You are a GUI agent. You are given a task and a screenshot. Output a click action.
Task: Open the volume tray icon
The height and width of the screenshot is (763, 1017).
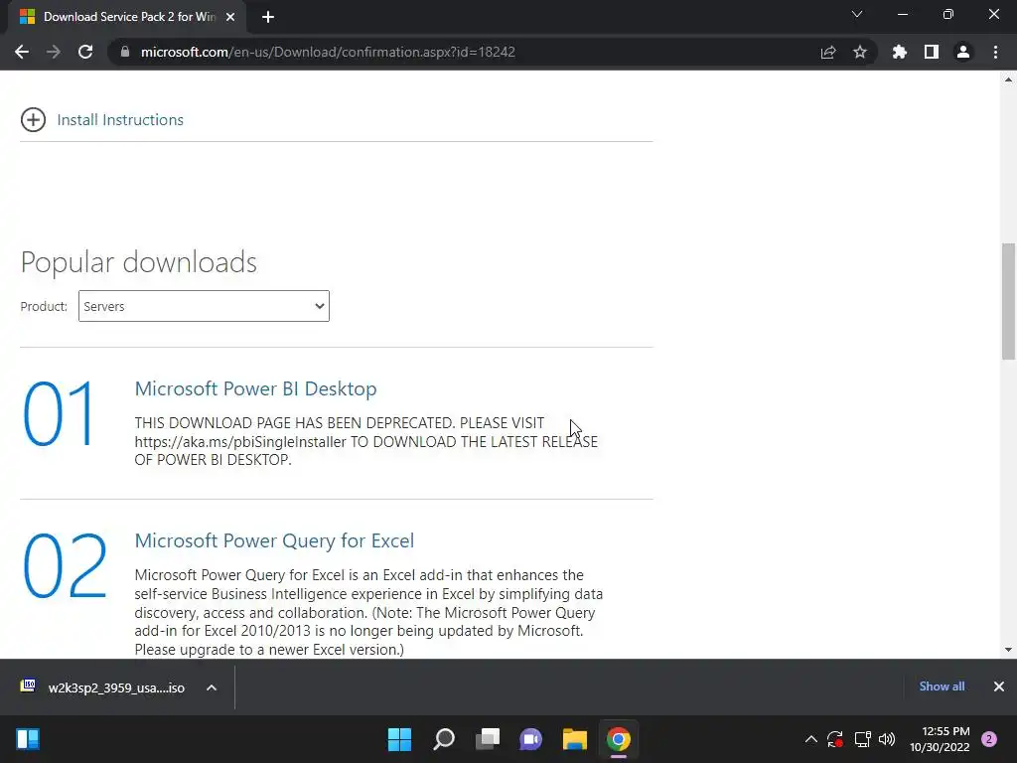[x=887, y=739]
